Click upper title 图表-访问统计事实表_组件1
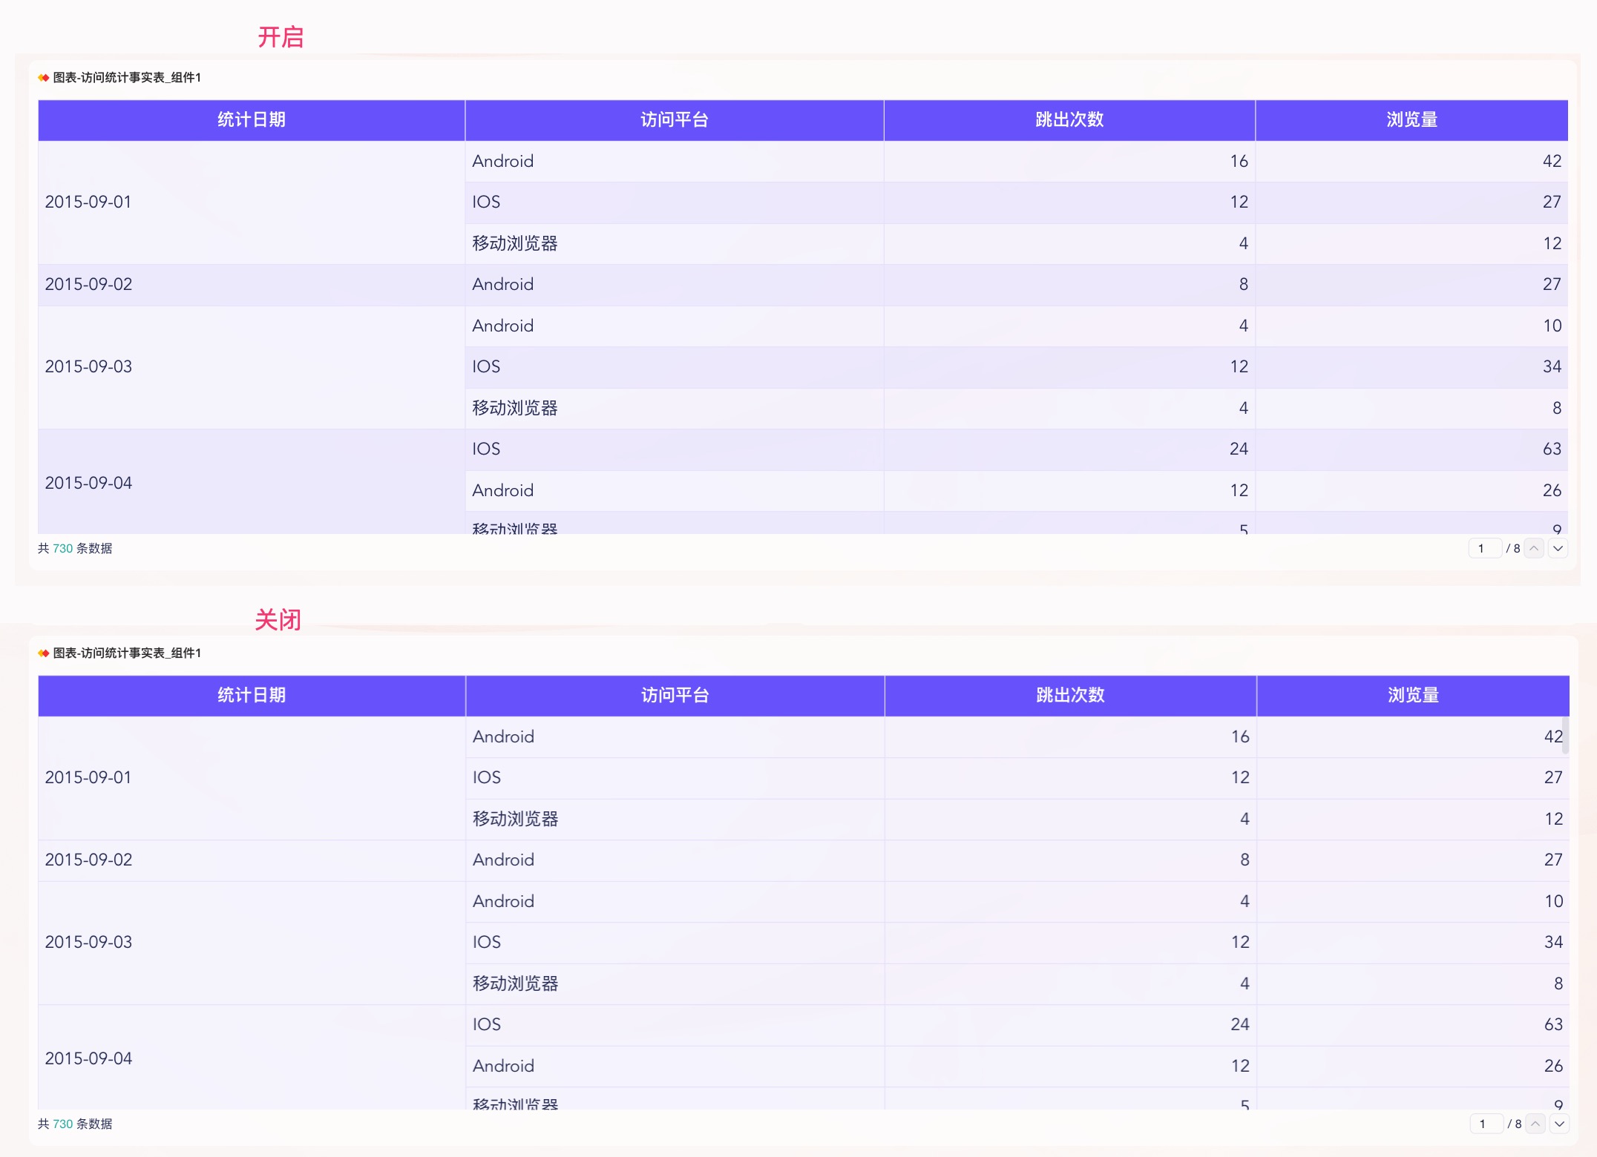Screen dimensions: 1597x1157 [x=127, y=78]
